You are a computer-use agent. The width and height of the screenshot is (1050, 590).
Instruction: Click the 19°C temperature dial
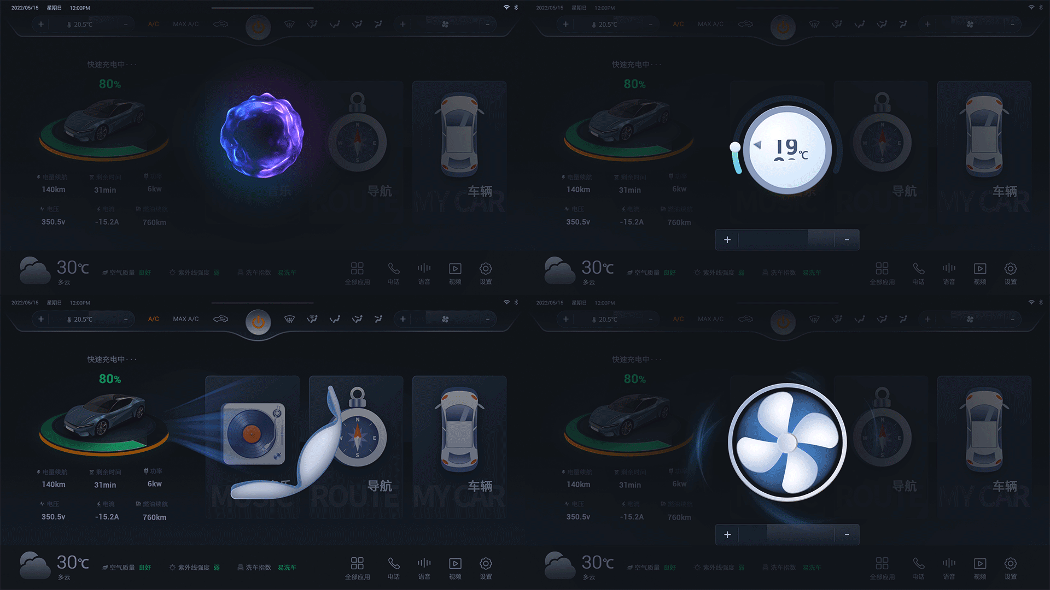point(787,149)
